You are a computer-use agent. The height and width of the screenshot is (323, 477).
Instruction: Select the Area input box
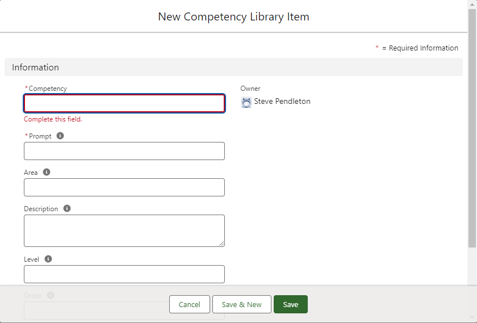(124, 187)
